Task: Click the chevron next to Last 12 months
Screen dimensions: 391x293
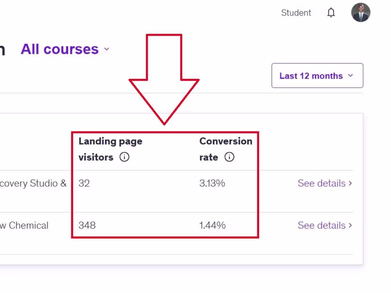Action: pos(350,76)
